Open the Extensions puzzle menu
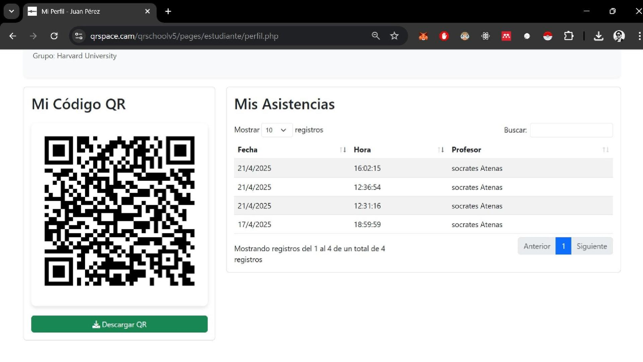Image resolution: width=643 pixels, height=362 pixels. click(x=569, y=36)
